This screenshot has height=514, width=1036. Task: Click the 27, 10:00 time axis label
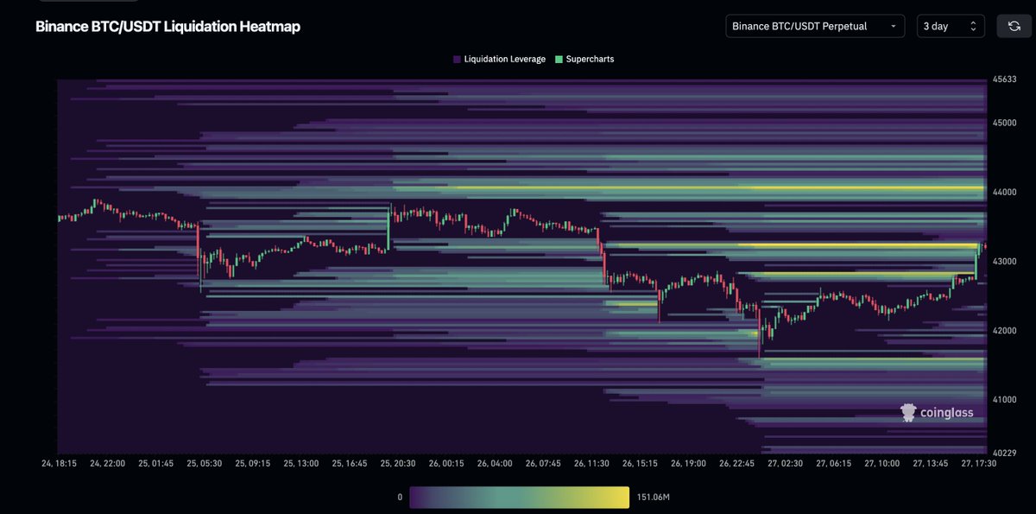tap(883, 463)
